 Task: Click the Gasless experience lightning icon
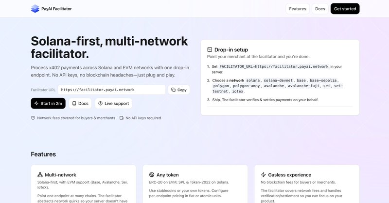[x=263, y=175]
